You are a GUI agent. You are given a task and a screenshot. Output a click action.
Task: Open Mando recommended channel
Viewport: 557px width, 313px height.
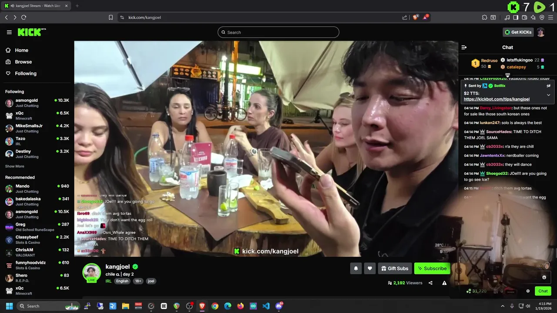click(x=37, y=189)
